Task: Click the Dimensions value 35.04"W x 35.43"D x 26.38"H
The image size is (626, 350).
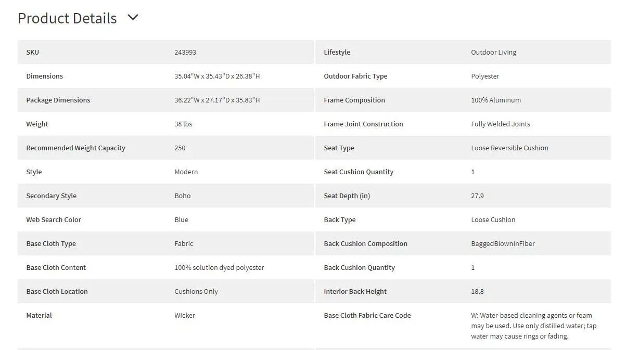Action: [x=217, y=76]
